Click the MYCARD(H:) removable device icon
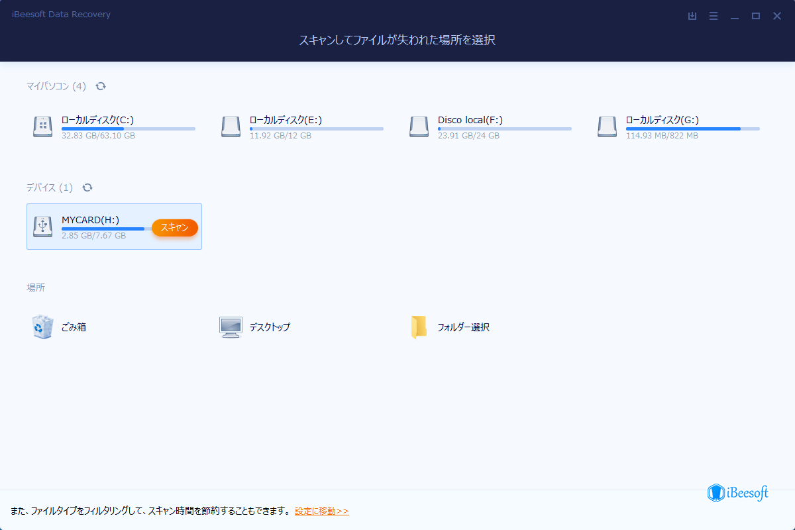Image resolution: width=795 pixels, height=530 pixels. tap(42, 226)
